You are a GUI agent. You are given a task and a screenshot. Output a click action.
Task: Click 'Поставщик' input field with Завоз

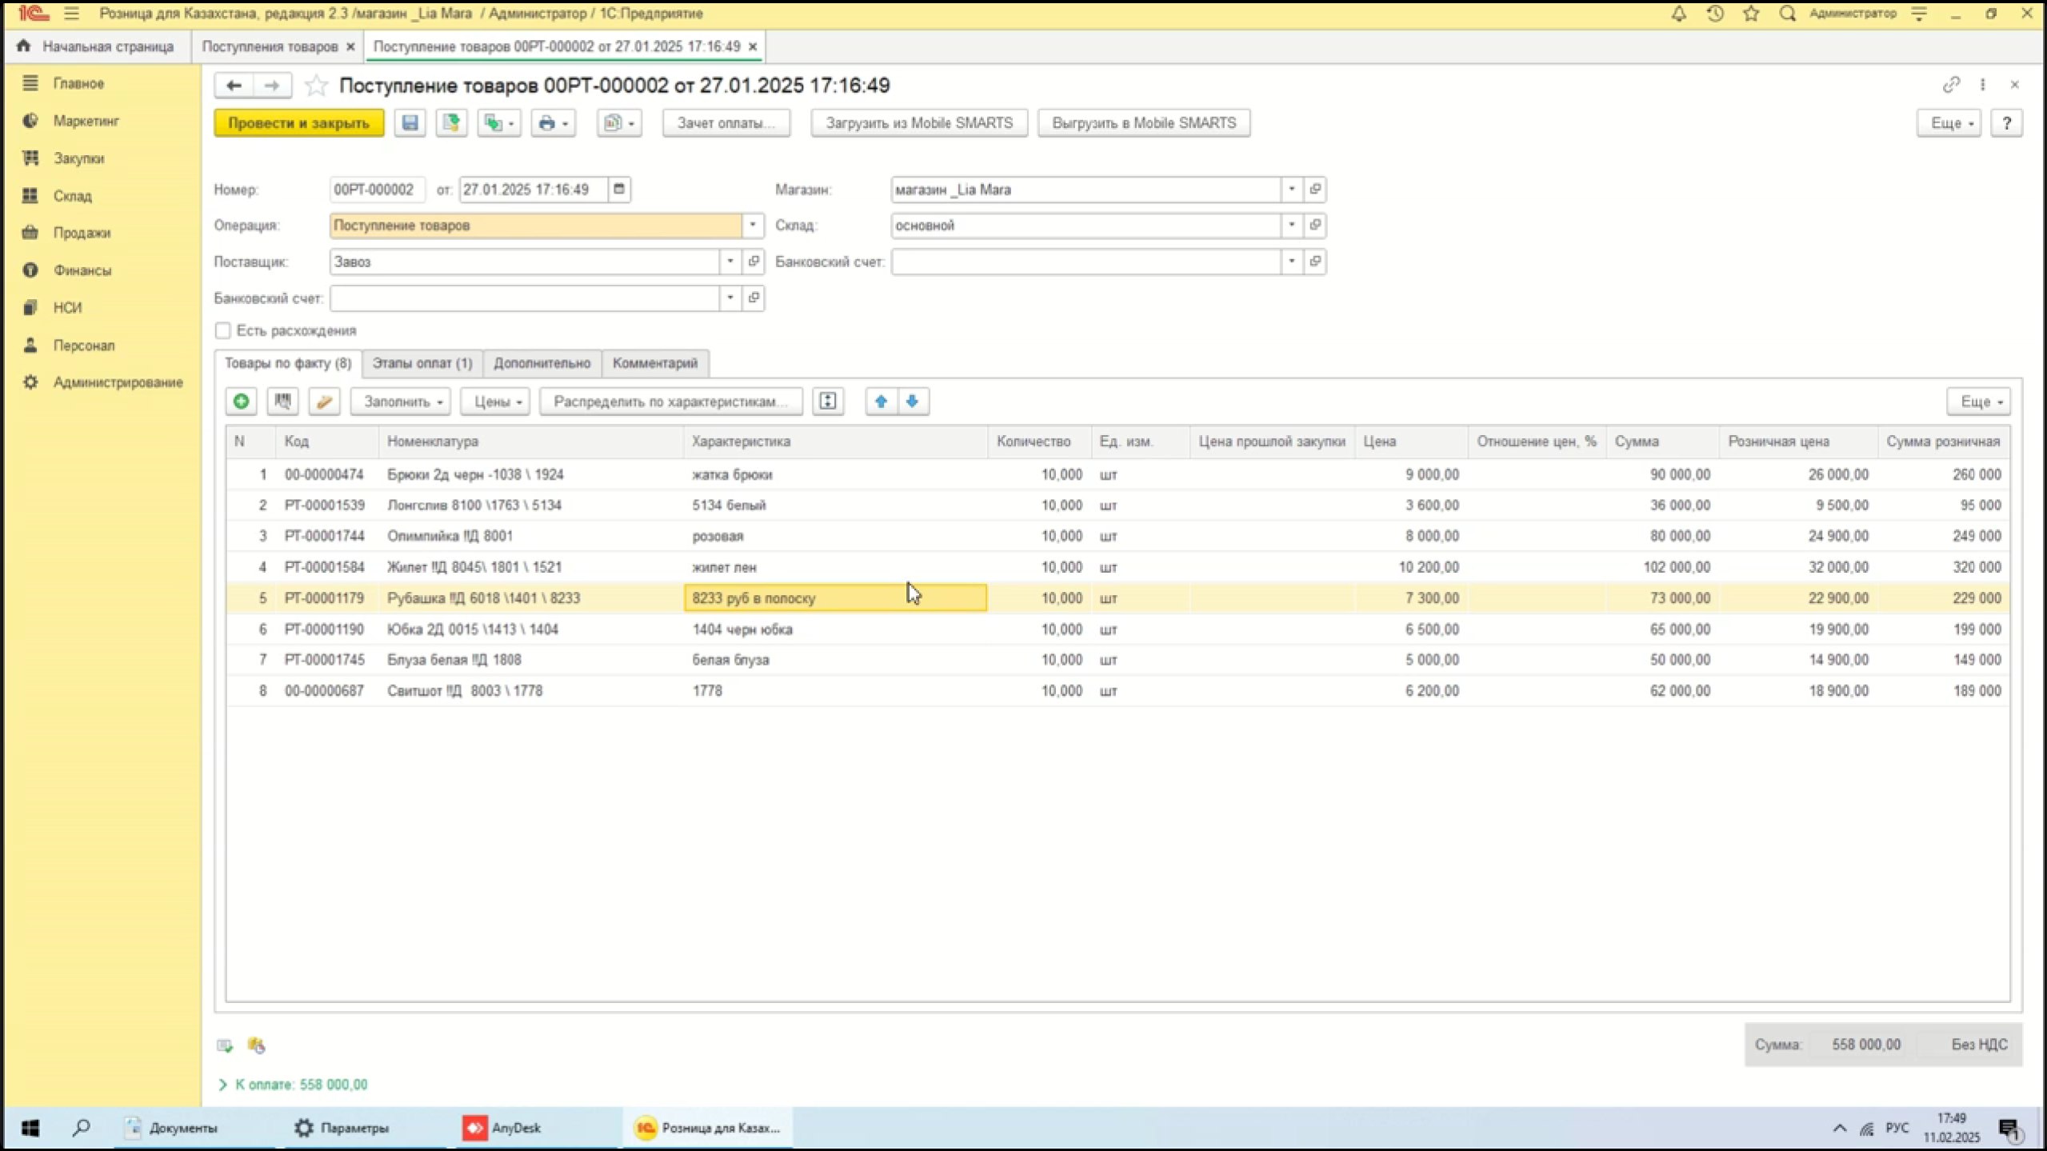click(524, 262)
